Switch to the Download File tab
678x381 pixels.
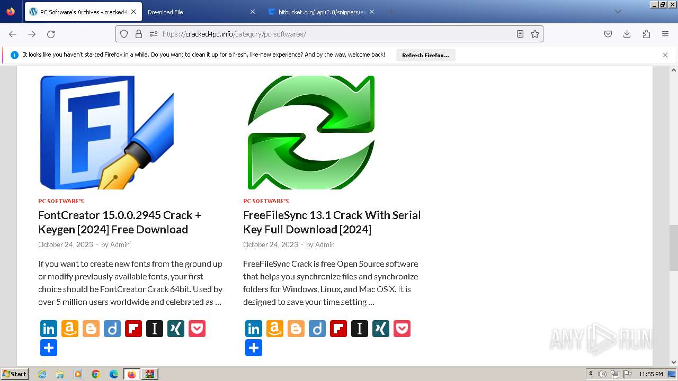pos(200,12)
